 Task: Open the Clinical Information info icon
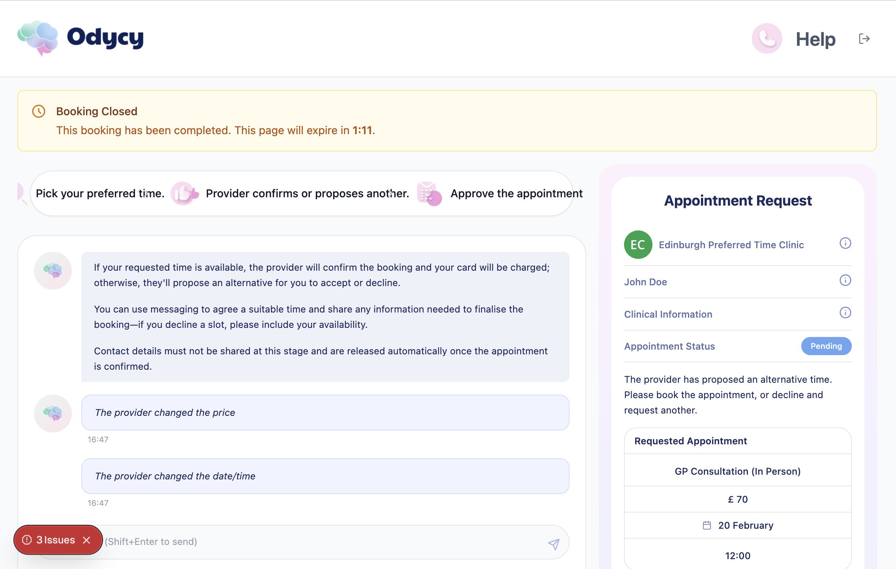click(x=845, y=313)
